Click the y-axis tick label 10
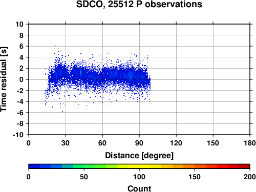The image size is (256, 192). coord(19,24)
